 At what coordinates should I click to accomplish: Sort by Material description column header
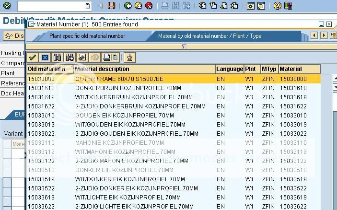click(144, 69)
